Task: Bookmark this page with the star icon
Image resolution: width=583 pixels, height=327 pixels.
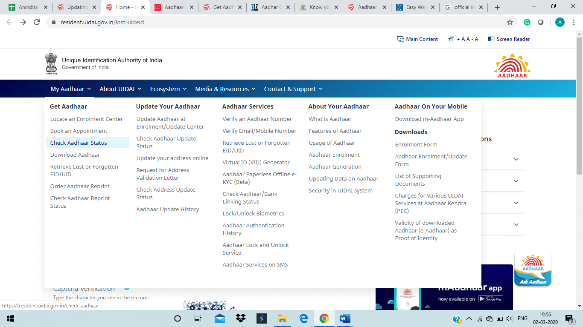Action: pyautogui.click(x=510, y=22)
